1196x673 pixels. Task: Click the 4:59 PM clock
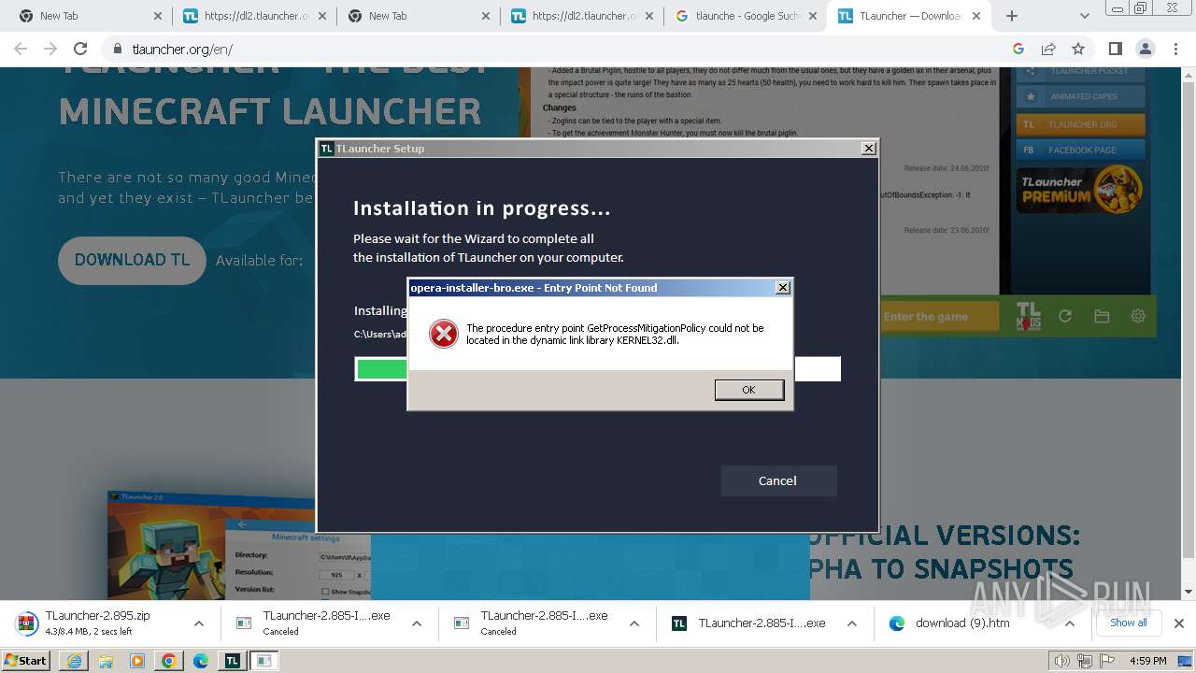tap(1147, 661)
